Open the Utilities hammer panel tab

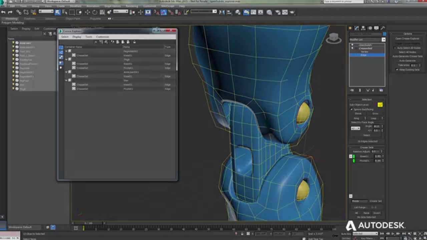[383, 28]
